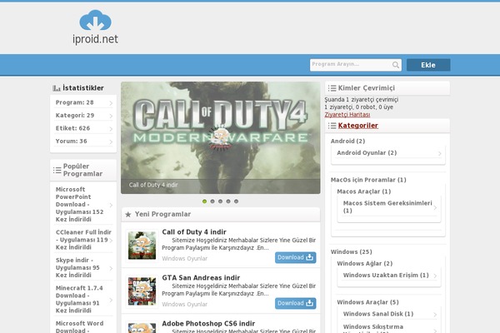Image resolution: width=500 pixels, height=333 pixels.
Task: Click the chevron beside Yorum: 36
Action: (x=111, y=142)
